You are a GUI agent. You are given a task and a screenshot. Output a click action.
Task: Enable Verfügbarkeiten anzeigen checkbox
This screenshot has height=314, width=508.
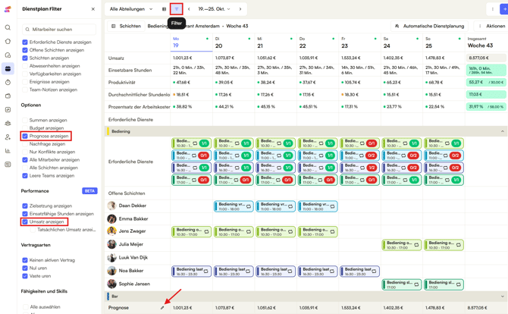coord(25,74)
